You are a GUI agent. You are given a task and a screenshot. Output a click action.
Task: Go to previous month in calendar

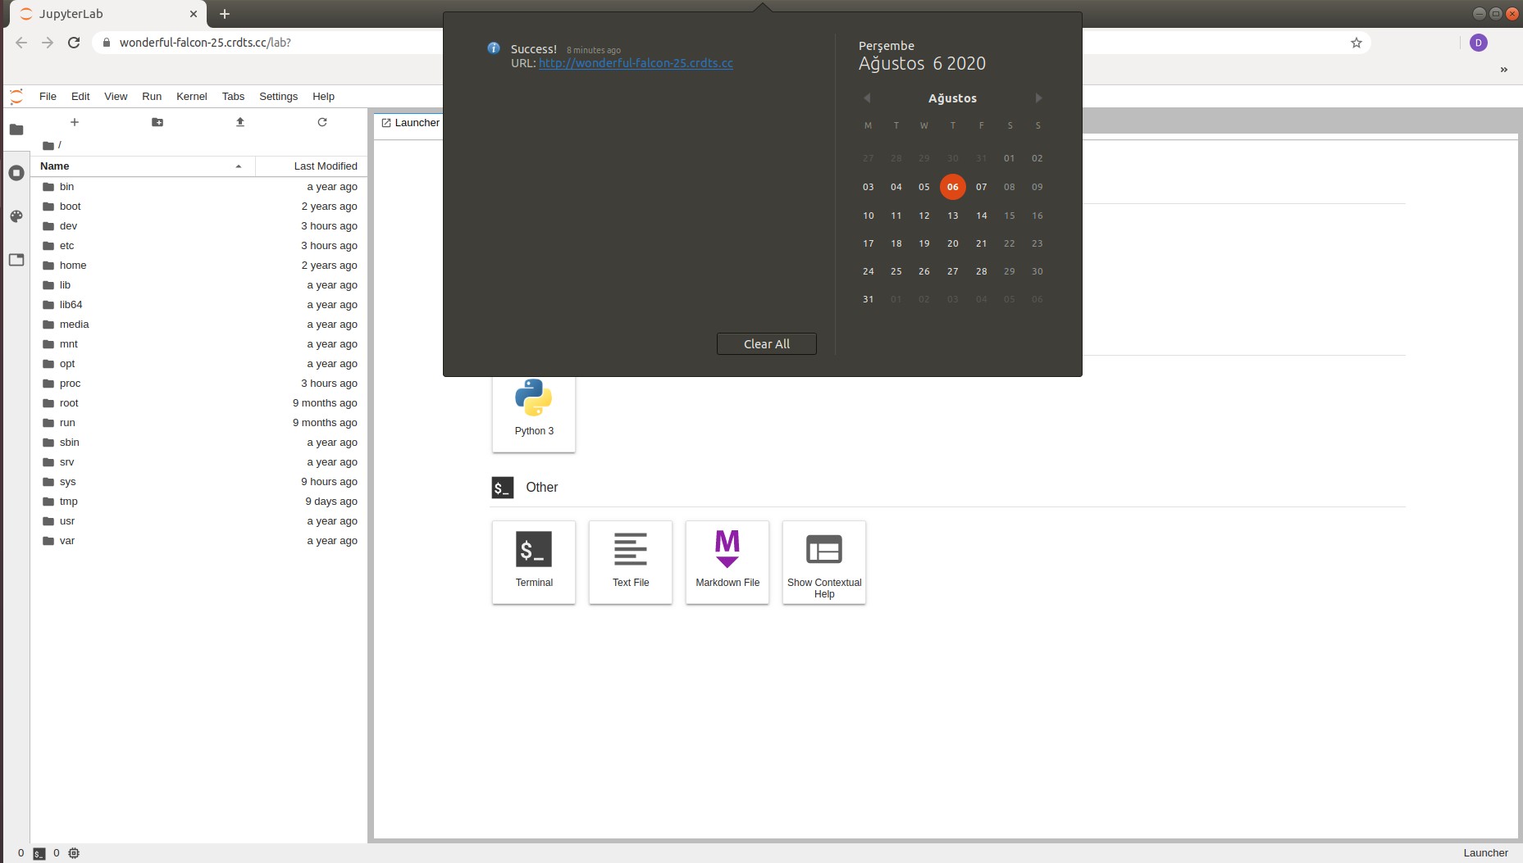(x=867, y=98)
